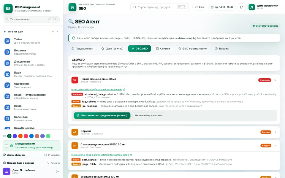285x178 pixels.
Task: Click the calendar icon in date chip
Action: (212, 7)
